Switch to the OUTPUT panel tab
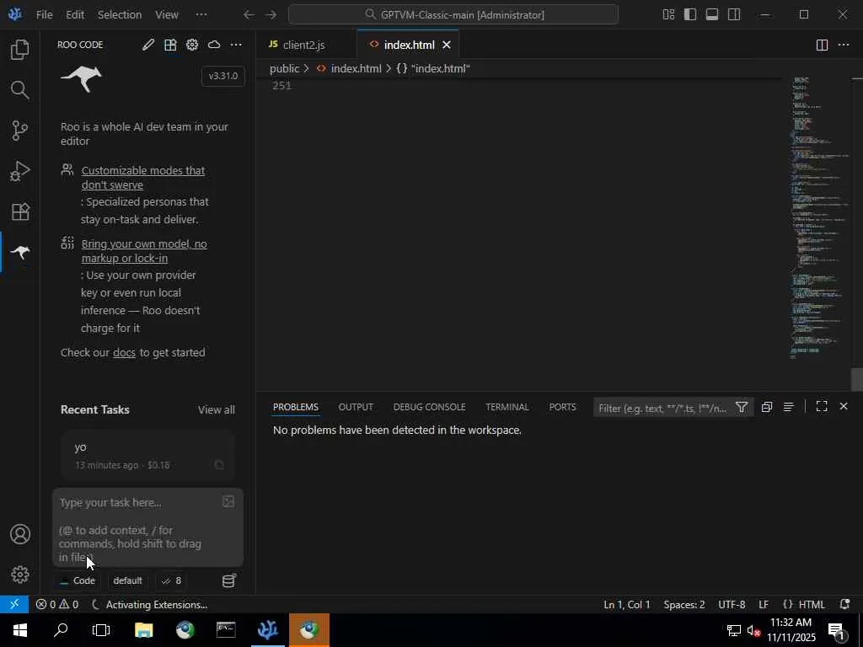The image size is (863, 647). tap(356, 407)
